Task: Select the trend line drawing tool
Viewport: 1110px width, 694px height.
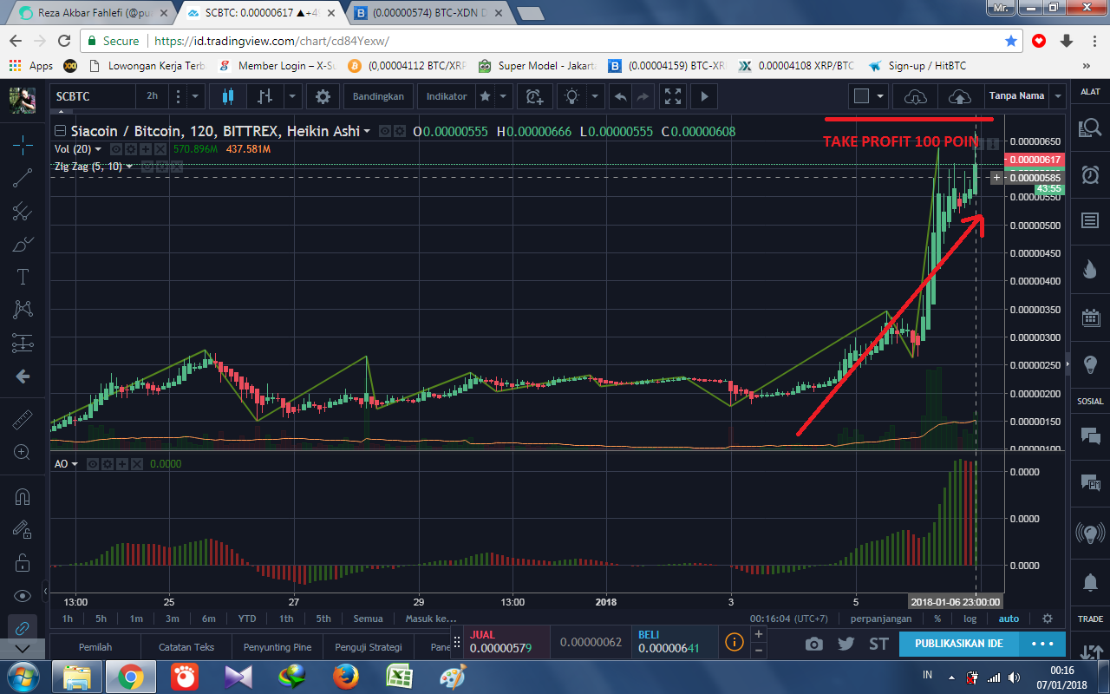Action: point(23,178)
